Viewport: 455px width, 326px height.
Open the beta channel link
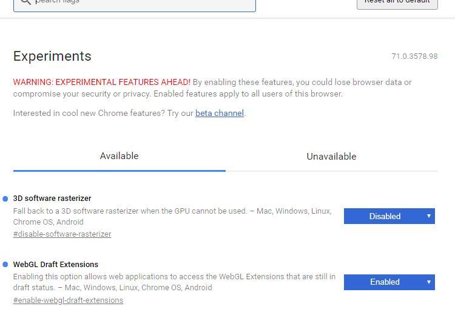219,114
